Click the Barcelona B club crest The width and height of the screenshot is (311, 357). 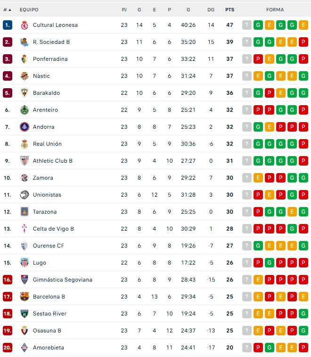(x=25, y=297)
